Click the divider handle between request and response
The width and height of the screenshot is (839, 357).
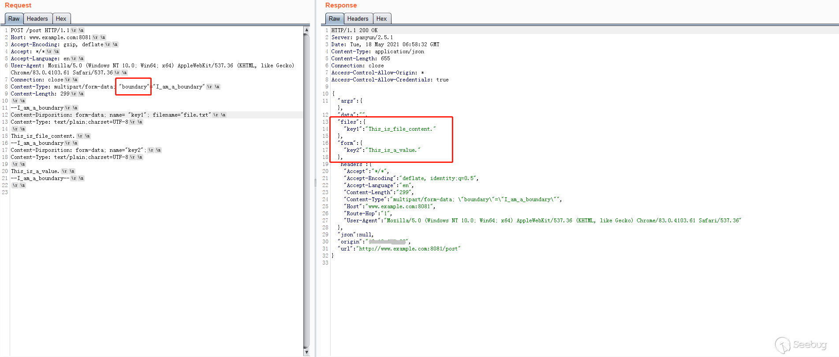[x=315, y=183]
